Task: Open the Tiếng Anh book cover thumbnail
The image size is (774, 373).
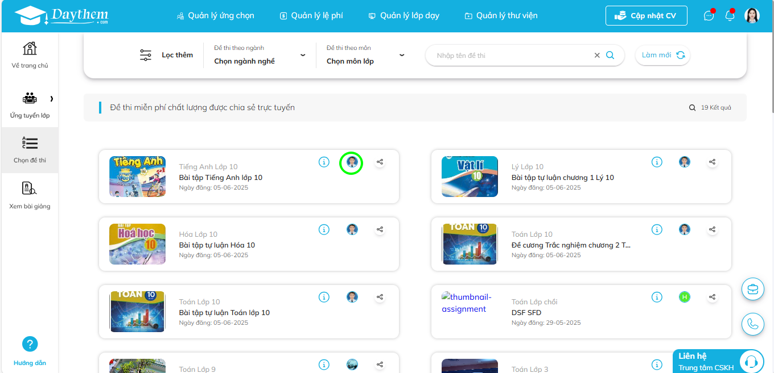Action: (137, 177)
